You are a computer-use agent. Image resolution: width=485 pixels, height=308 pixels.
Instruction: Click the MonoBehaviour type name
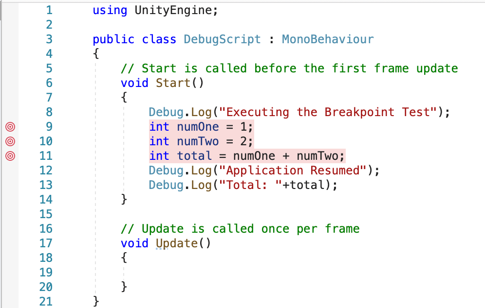[x=327, y=39]
